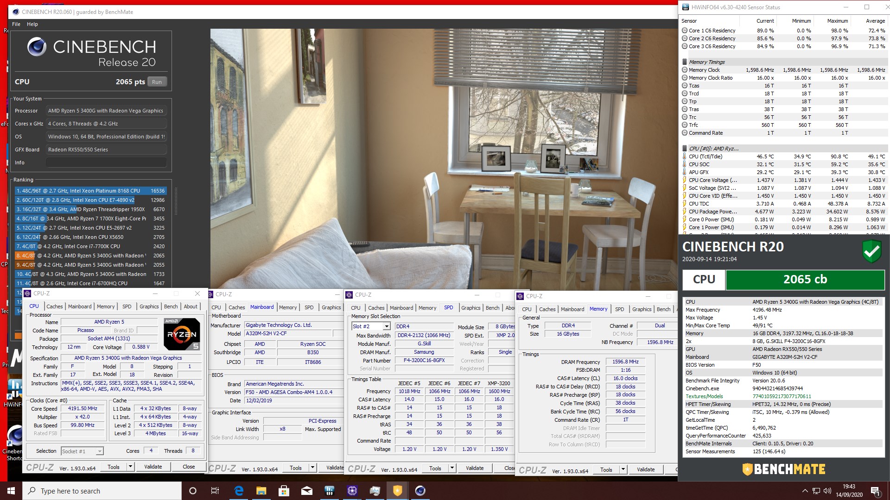Select the Intel Core i7-7700K ranking row

pos(90,246)
